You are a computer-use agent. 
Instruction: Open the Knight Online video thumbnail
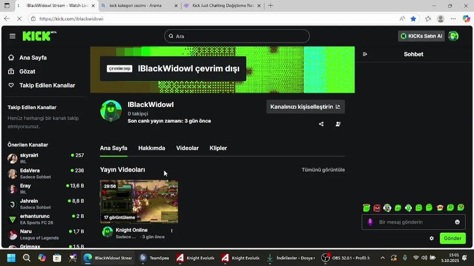[139, 202]
